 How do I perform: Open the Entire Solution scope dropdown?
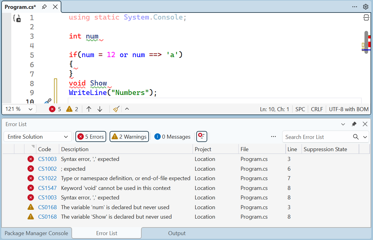tap(38, 136)
